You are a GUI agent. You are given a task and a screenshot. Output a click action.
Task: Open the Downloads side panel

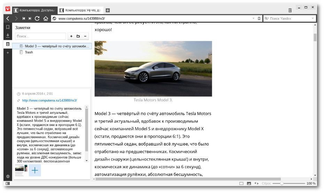[8, 36]
